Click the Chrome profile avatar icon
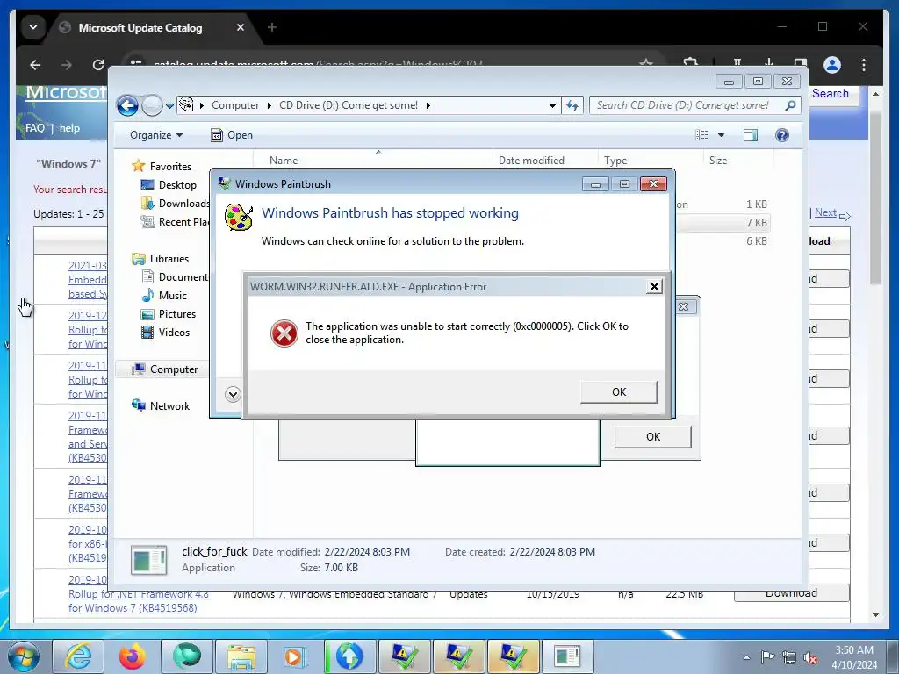 [832, 65]
